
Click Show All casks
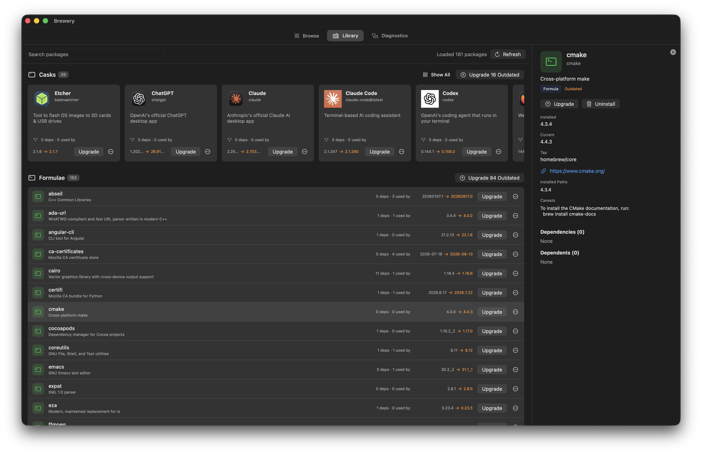436,75
